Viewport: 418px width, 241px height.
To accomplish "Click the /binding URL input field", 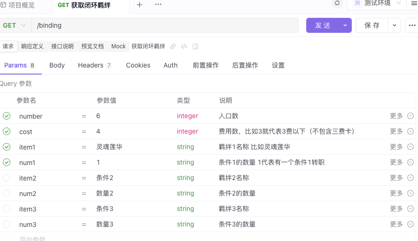I will click(165, 25).
